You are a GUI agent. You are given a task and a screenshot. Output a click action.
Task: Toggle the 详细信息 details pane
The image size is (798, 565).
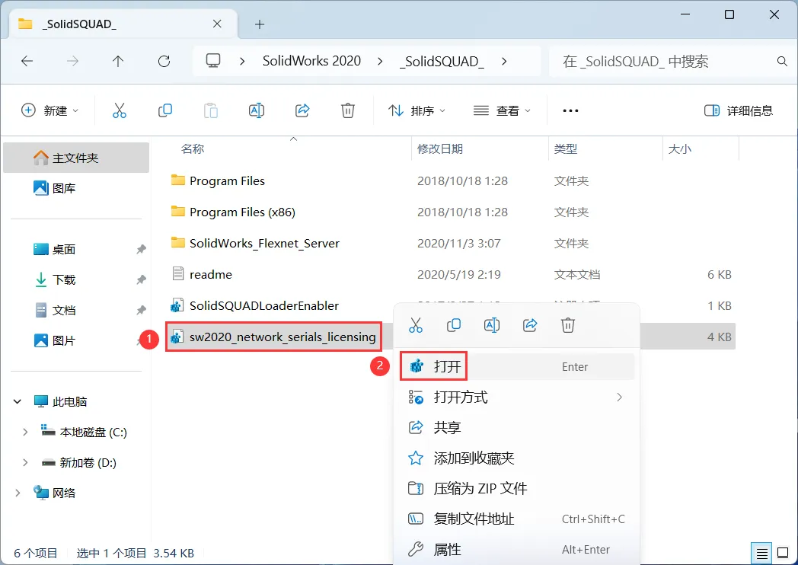point(739,110)
